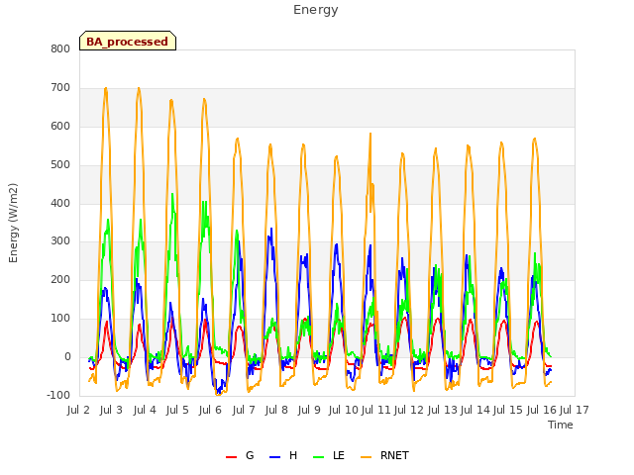
Task: Toggle the H series legend label
Action: [293, 455]
